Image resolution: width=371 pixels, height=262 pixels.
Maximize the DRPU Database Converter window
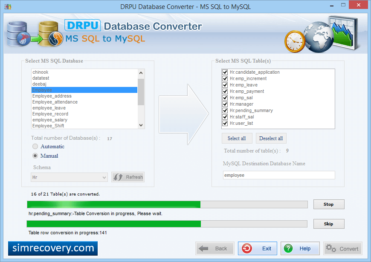click(343, 5)
